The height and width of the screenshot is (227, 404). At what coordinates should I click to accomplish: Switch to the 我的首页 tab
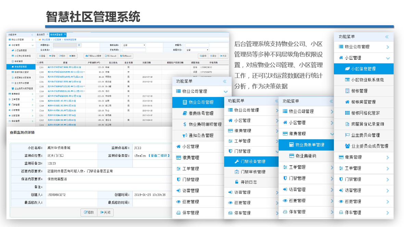41,35
